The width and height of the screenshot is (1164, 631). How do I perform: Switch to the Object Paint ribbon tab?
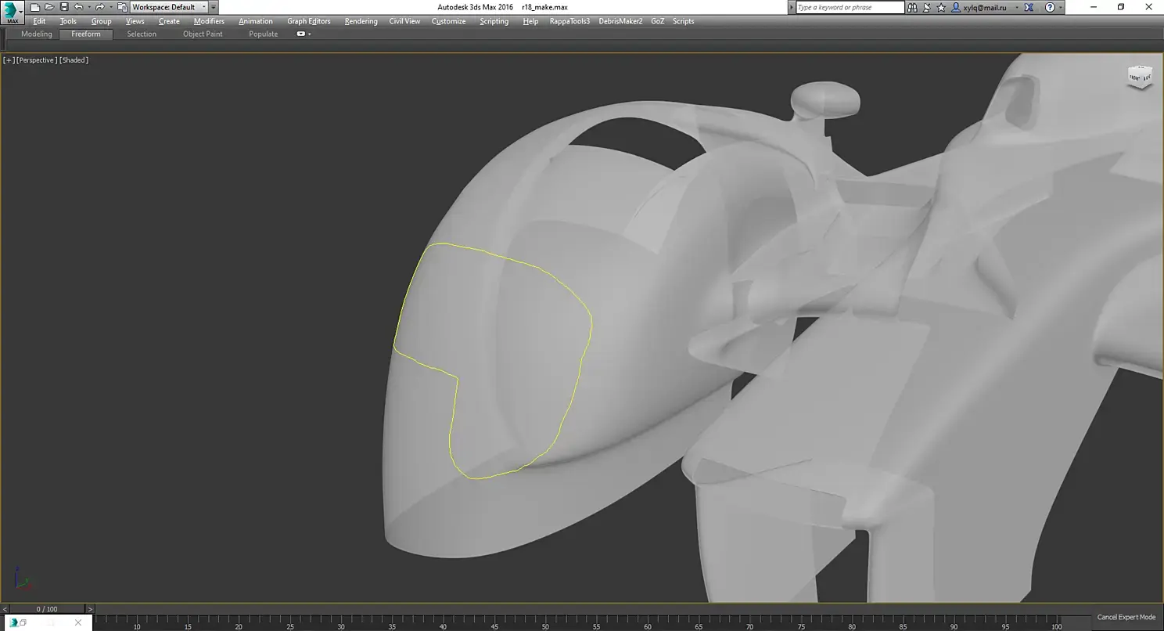pyautogui.click(x=203, y=34)
